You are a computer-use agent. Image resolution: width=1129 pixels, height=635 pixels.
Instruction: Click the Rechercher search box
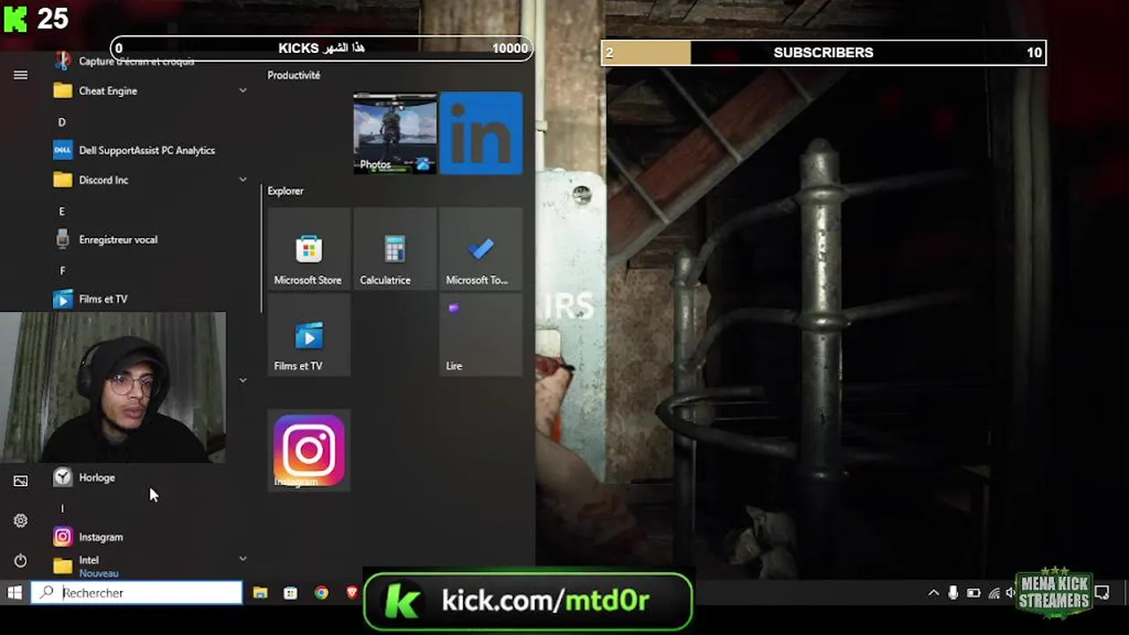pos(137,593)
